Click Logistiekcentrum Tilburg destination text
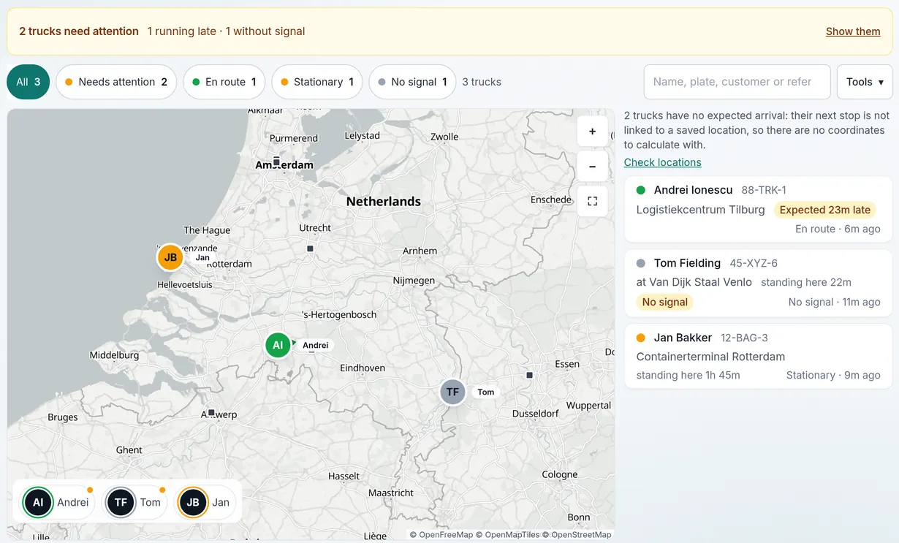 [700, 210]
